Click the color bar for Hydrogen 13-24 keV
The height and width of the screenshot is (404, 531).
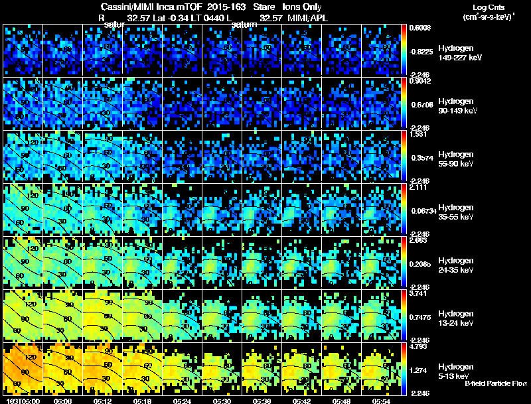tap(404, 316)
